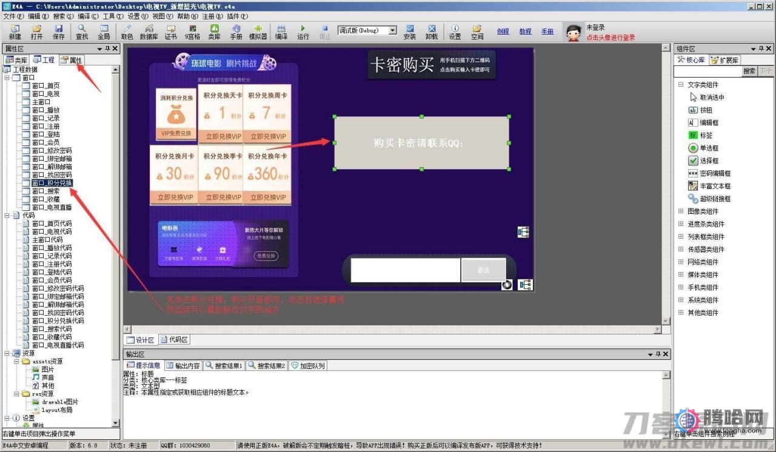This screenshot has height=452, width=776.
Task: Click the 教程 link
Action: [x=525, y=32]
